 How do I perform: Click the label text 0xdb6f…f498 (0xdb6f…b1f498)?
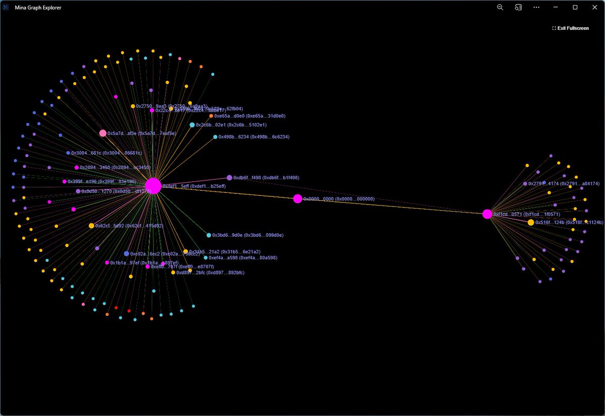266,178
